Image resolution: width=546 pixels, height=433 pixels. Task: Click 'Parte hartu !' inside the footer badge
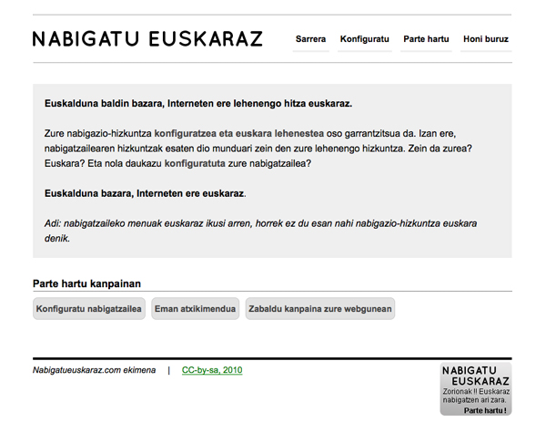pos(485,411)
